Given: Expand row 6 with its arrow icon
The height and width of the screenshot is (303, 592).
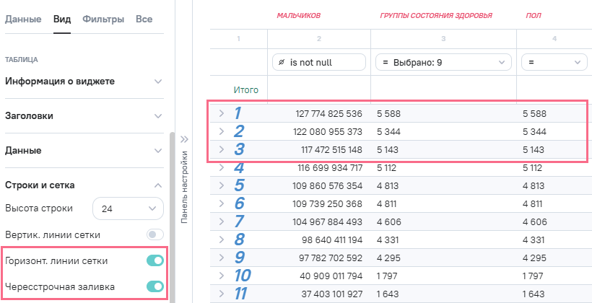Looking at the screenshot, I should pos(222,204).
